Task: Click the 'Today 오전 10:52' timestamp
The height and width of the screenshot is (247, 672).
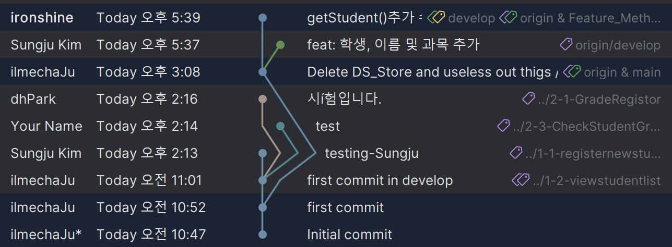Action: point(151,207)
